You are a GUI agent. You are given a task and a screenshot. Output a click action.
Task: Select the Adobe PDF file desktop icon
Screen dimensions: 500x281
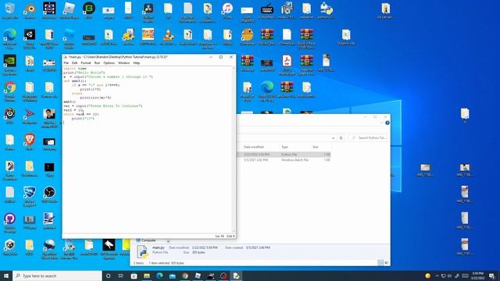coord(287,64)
